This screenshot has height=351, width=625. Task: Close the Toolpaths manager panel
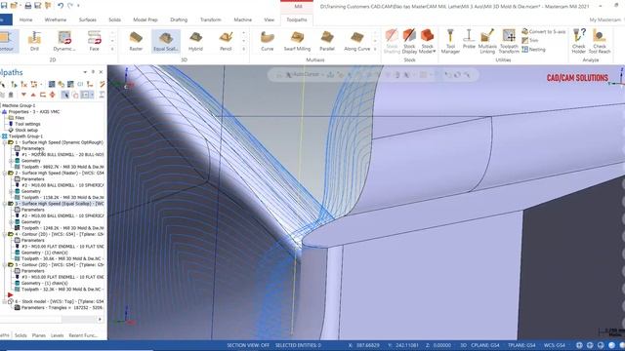[101, 72]
